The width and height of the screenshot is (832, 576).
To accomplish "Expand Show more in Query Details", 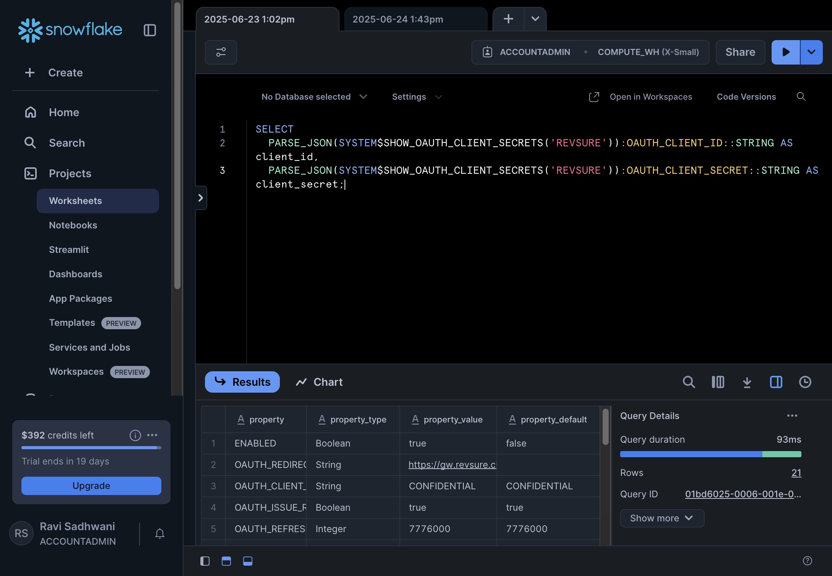I will click(661, 518).
